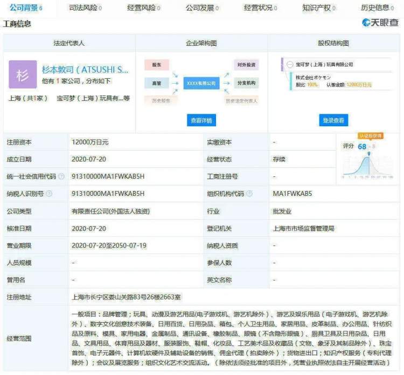Click industry value 批发业
Image resolution: width=404 pixels, height=375 pixels.
pos(282,212)
